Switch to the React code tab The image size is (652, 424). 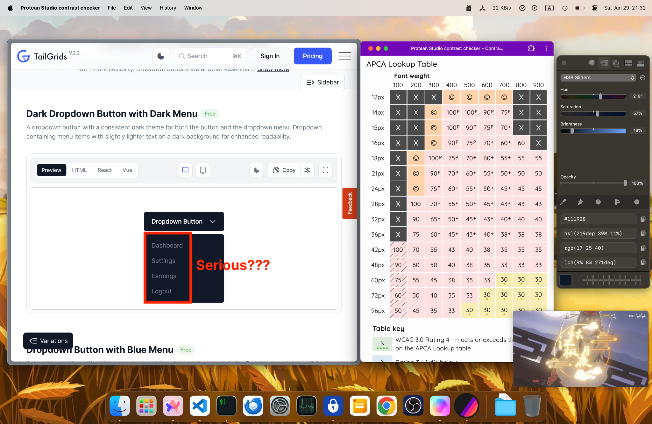104,170
